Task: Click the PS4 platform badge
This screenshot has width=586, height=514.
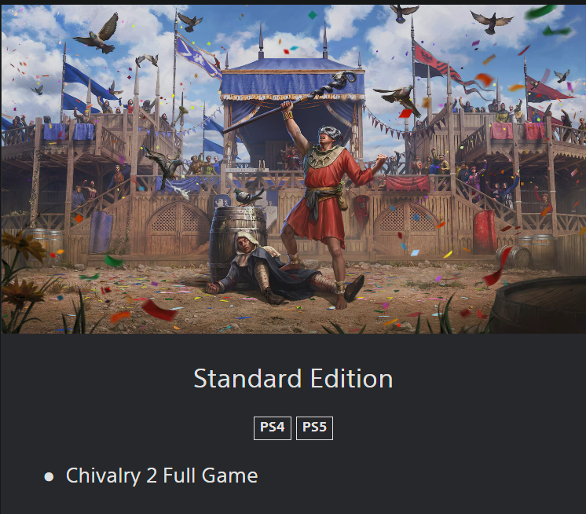Action: (x=272, y=428)
